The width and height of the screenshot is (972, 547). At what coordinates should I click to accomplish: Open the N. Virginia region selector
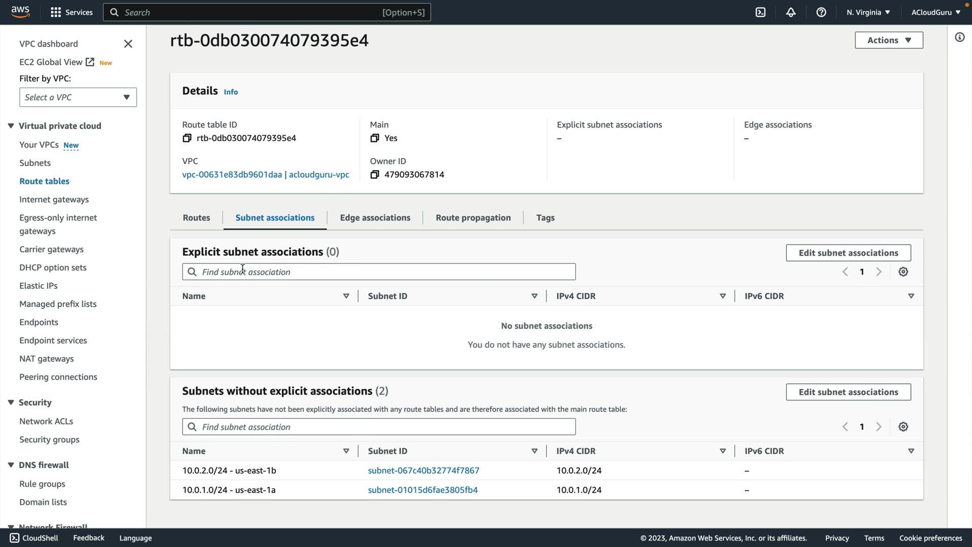868,12
